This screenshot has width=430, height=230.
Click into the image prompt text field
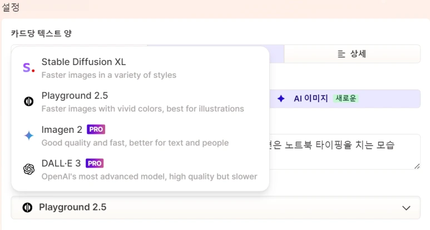pyautogui.click(x=345, y=152)
